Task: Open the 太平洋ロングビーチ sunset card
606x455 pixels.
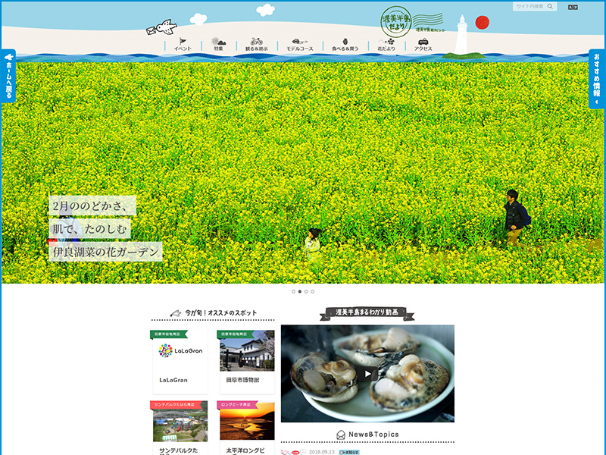Action: coord(247,421)
